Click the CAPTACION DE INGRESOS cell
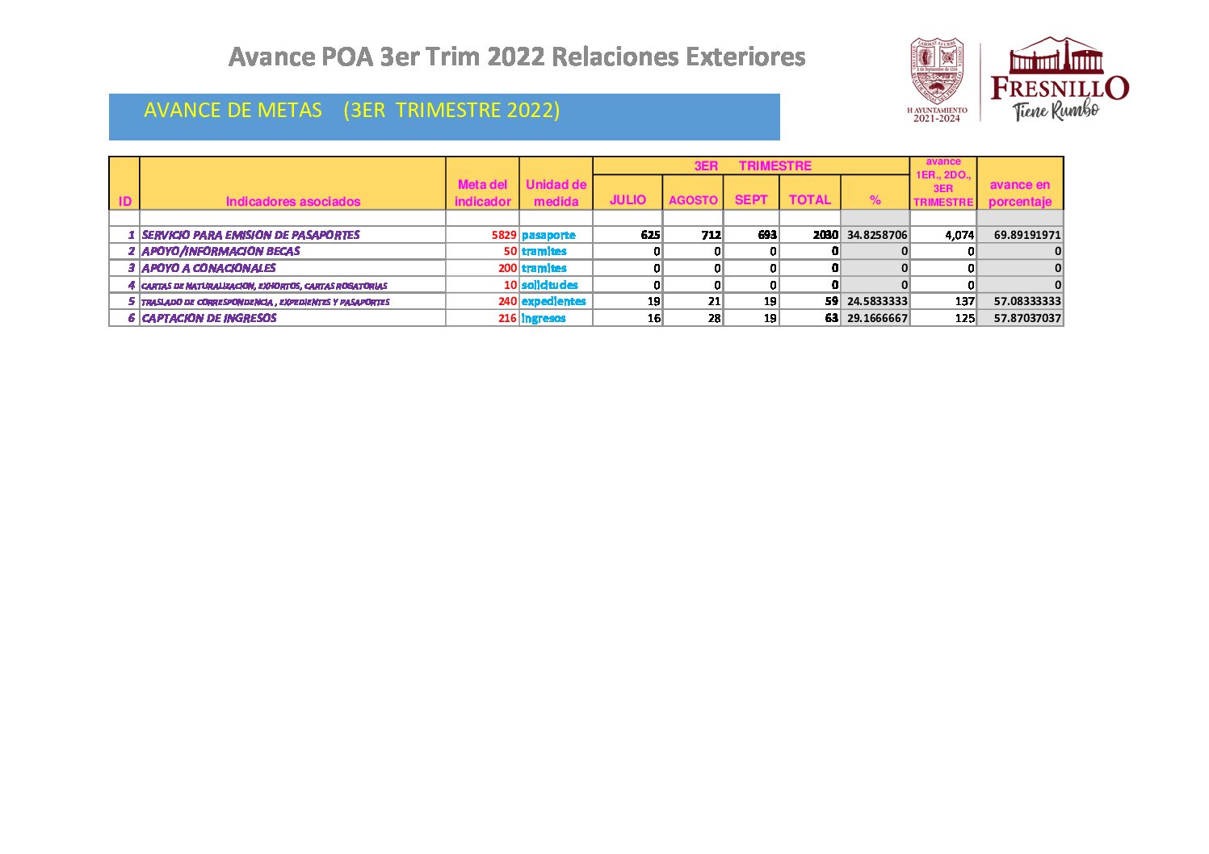The height and width of the screenshot is (854, 1209). 209,318
